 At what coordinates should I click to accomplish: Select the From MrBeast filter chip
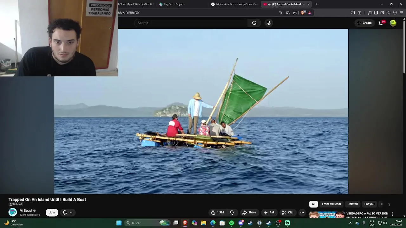(331, 204)
